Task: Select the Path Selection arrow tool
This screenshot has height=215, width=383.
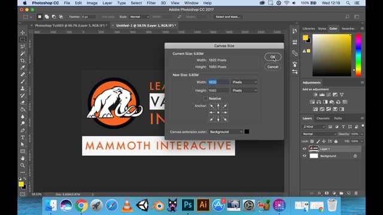Action: (x=23, y=145)
